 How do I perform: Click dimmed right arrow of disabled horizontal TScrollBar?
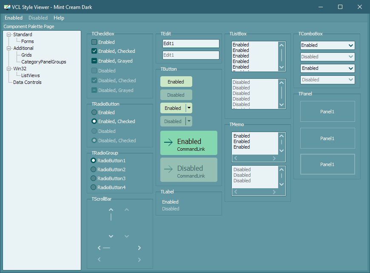(x=139, y=259)
